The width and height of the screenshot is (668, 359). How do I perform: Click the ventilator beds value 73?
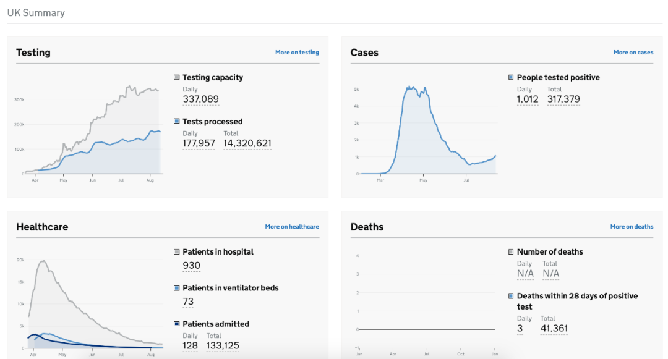[x=188, y=302]
